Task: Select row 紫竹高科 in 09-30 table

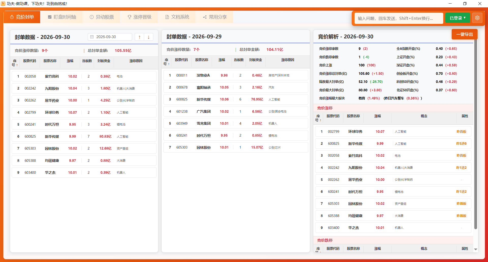Action: click(x=84, y=76)
